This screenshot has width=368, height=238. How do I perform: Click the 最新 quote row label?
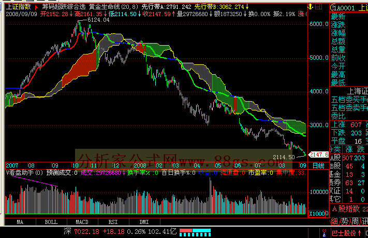(338, 17)
